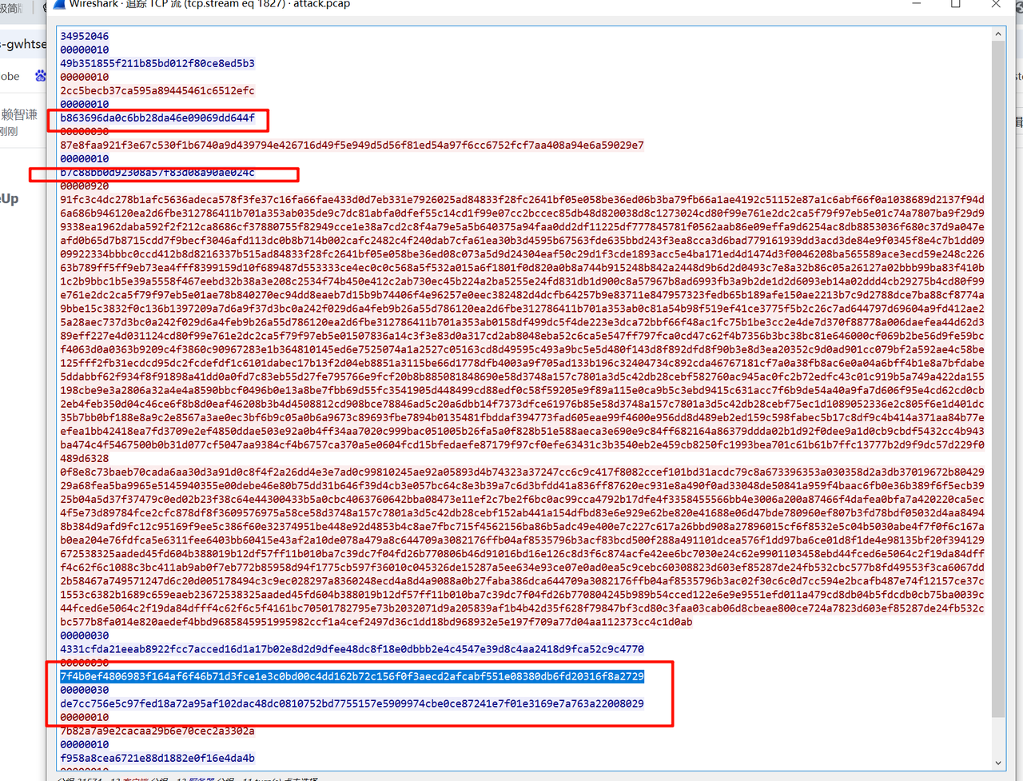This screenshot has height=781, width=1023.
Task: Click the line f958a8cea6721e88d1882e0f16e4da4b
Action: click(157, 758)
